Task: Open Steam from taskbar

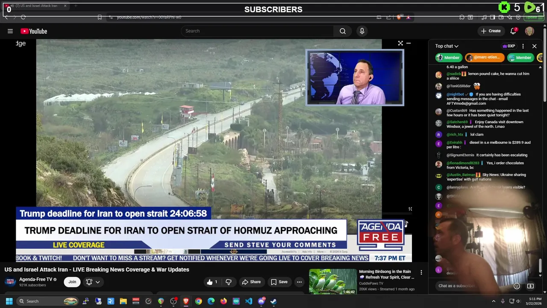Action: [273, 301]
